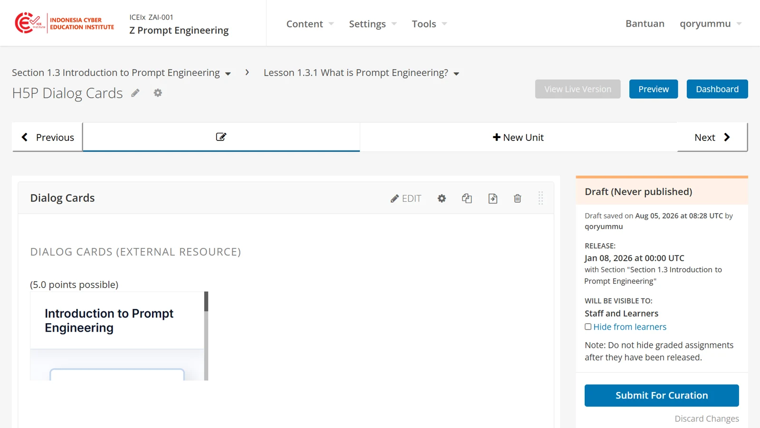This screenshot has width=760, height=428.
Task: Click the Dialog Cards component settings gear
Action: (x=442, y=198)
